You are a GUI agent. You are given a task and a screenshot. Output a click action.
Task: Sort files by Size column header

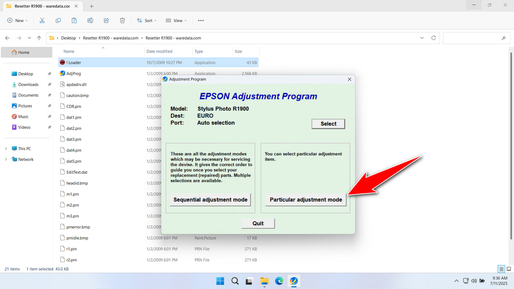point(246,51)
